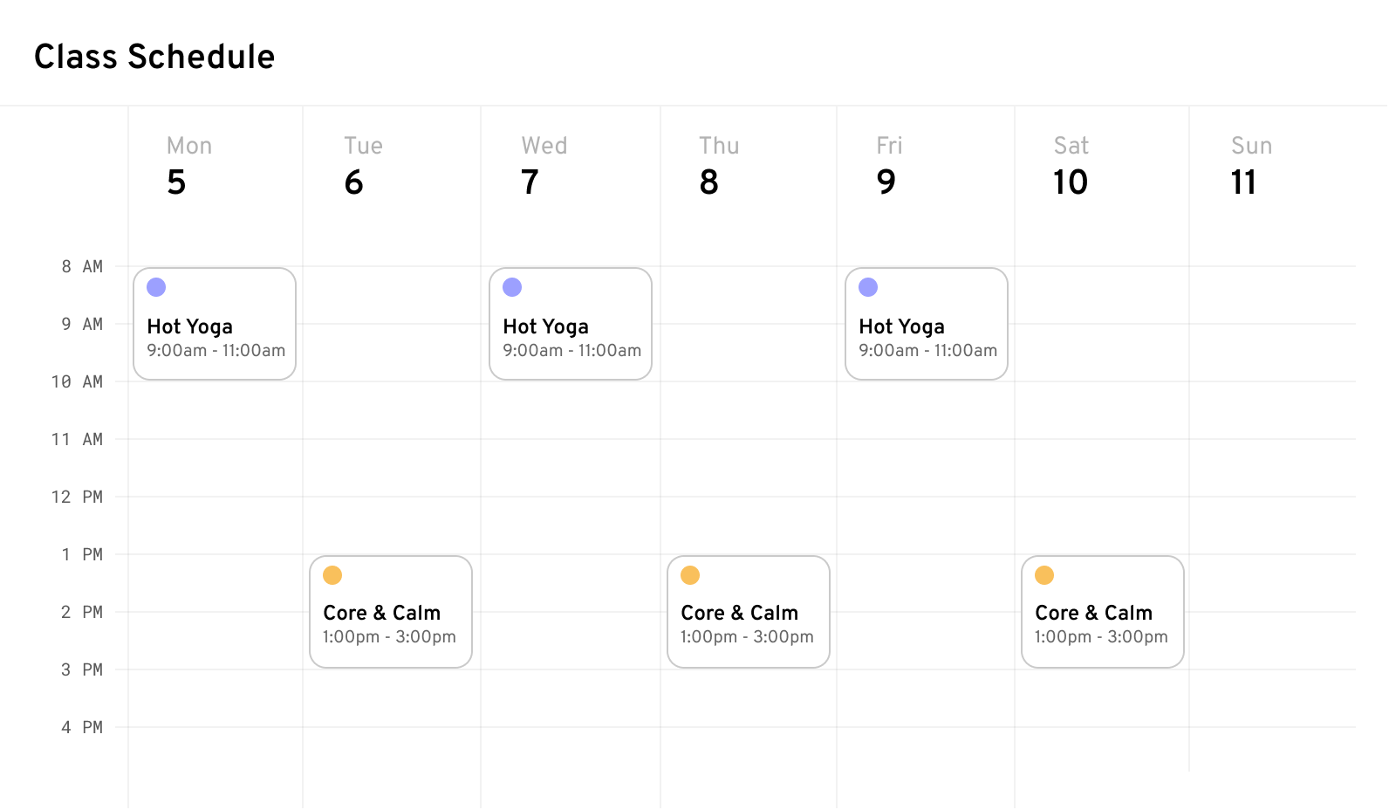The width and height of the screenshot is (1389, 810).
Task: Click the purple dot on Monday's Hot Yoga card
Action: coord(156,286)
